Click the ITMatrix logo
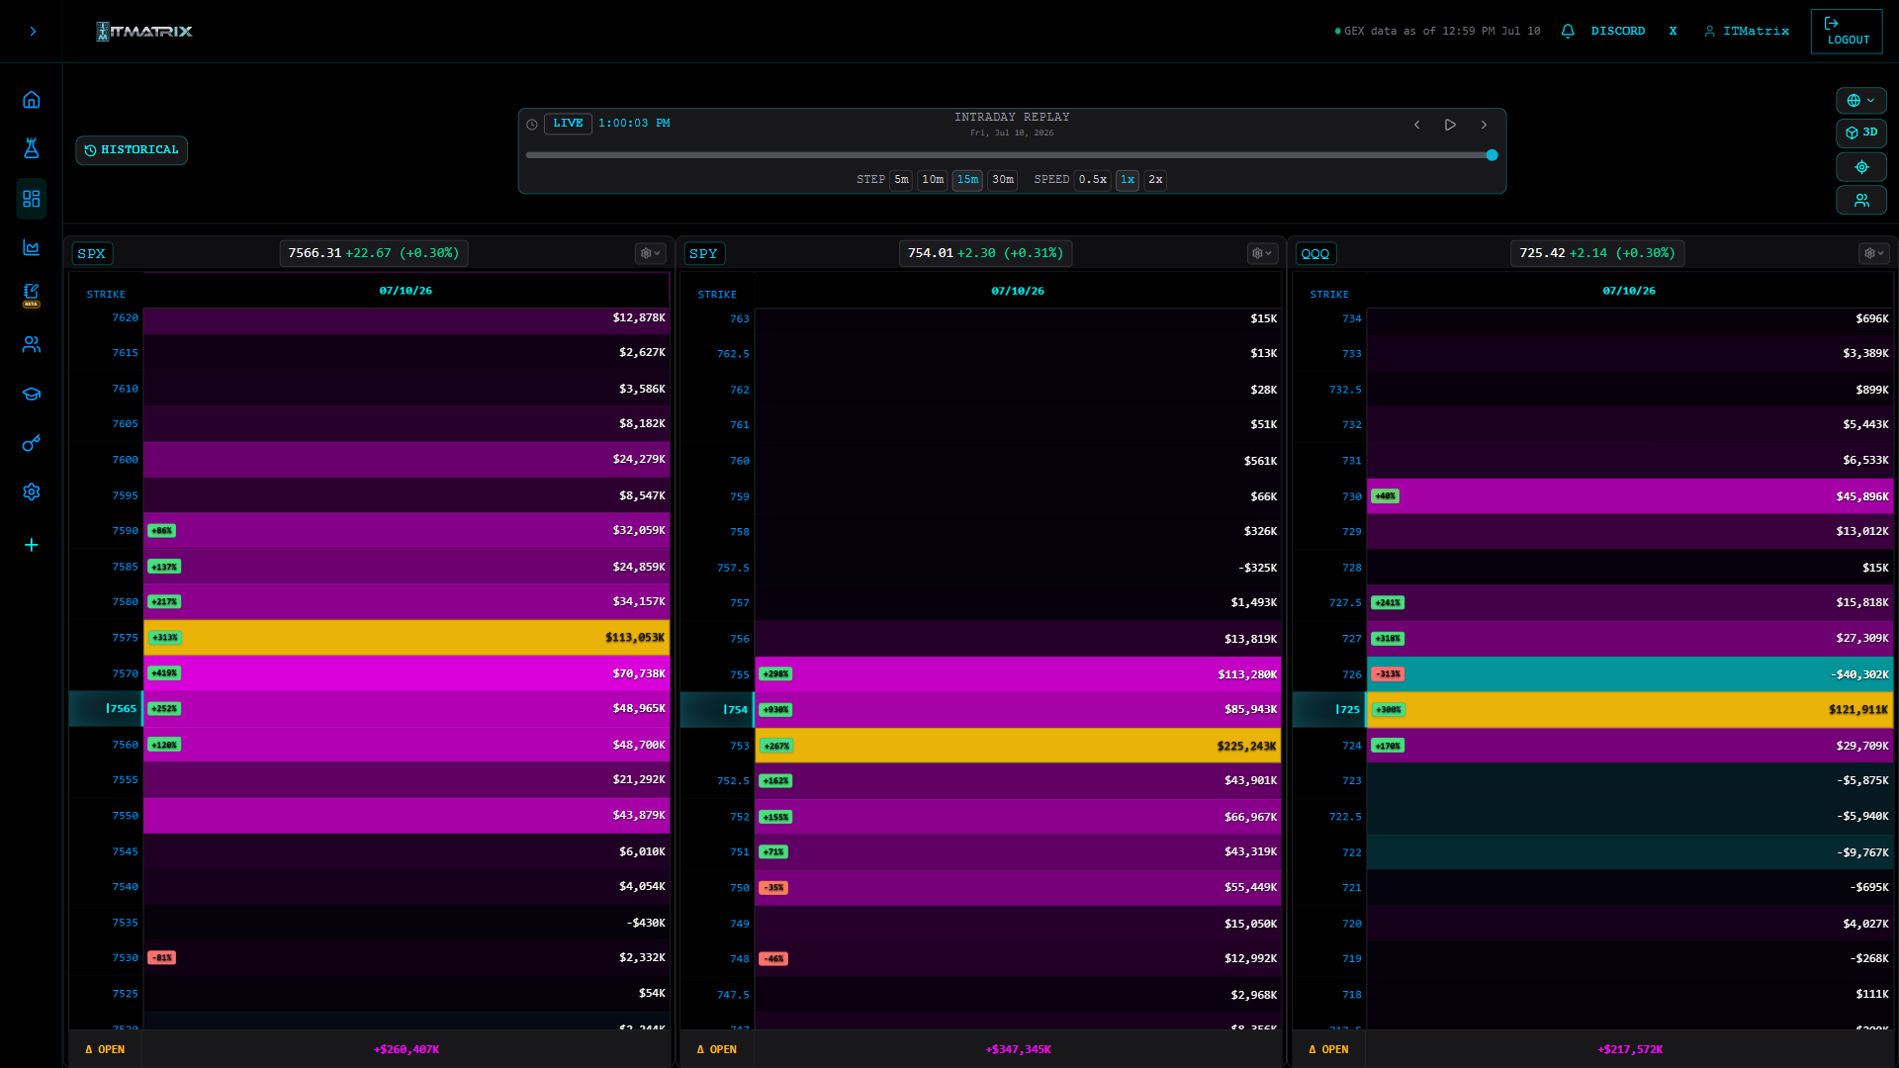 (144, 32)
